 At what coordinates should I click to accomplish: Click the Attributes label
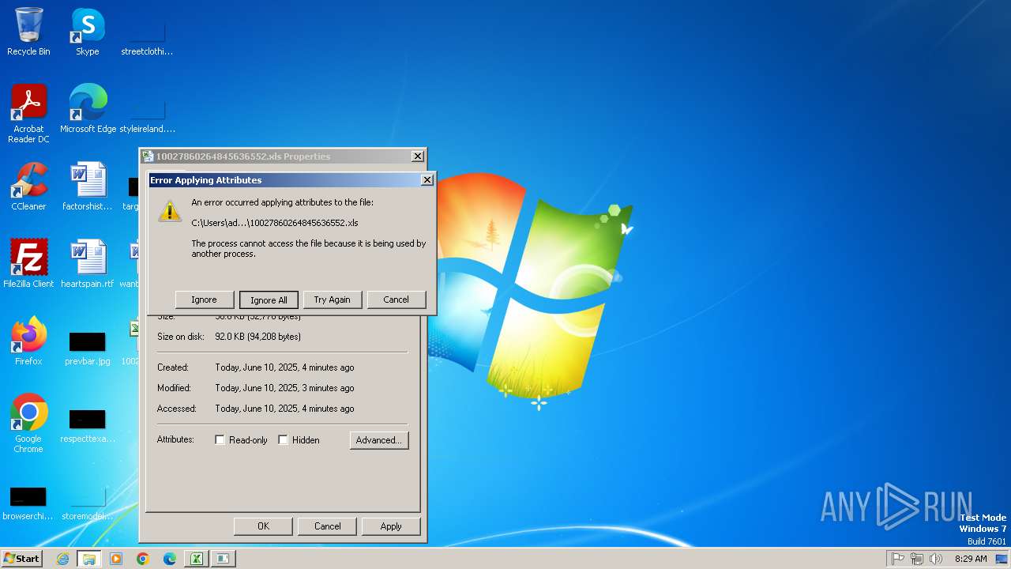click(x=175, y=439)
